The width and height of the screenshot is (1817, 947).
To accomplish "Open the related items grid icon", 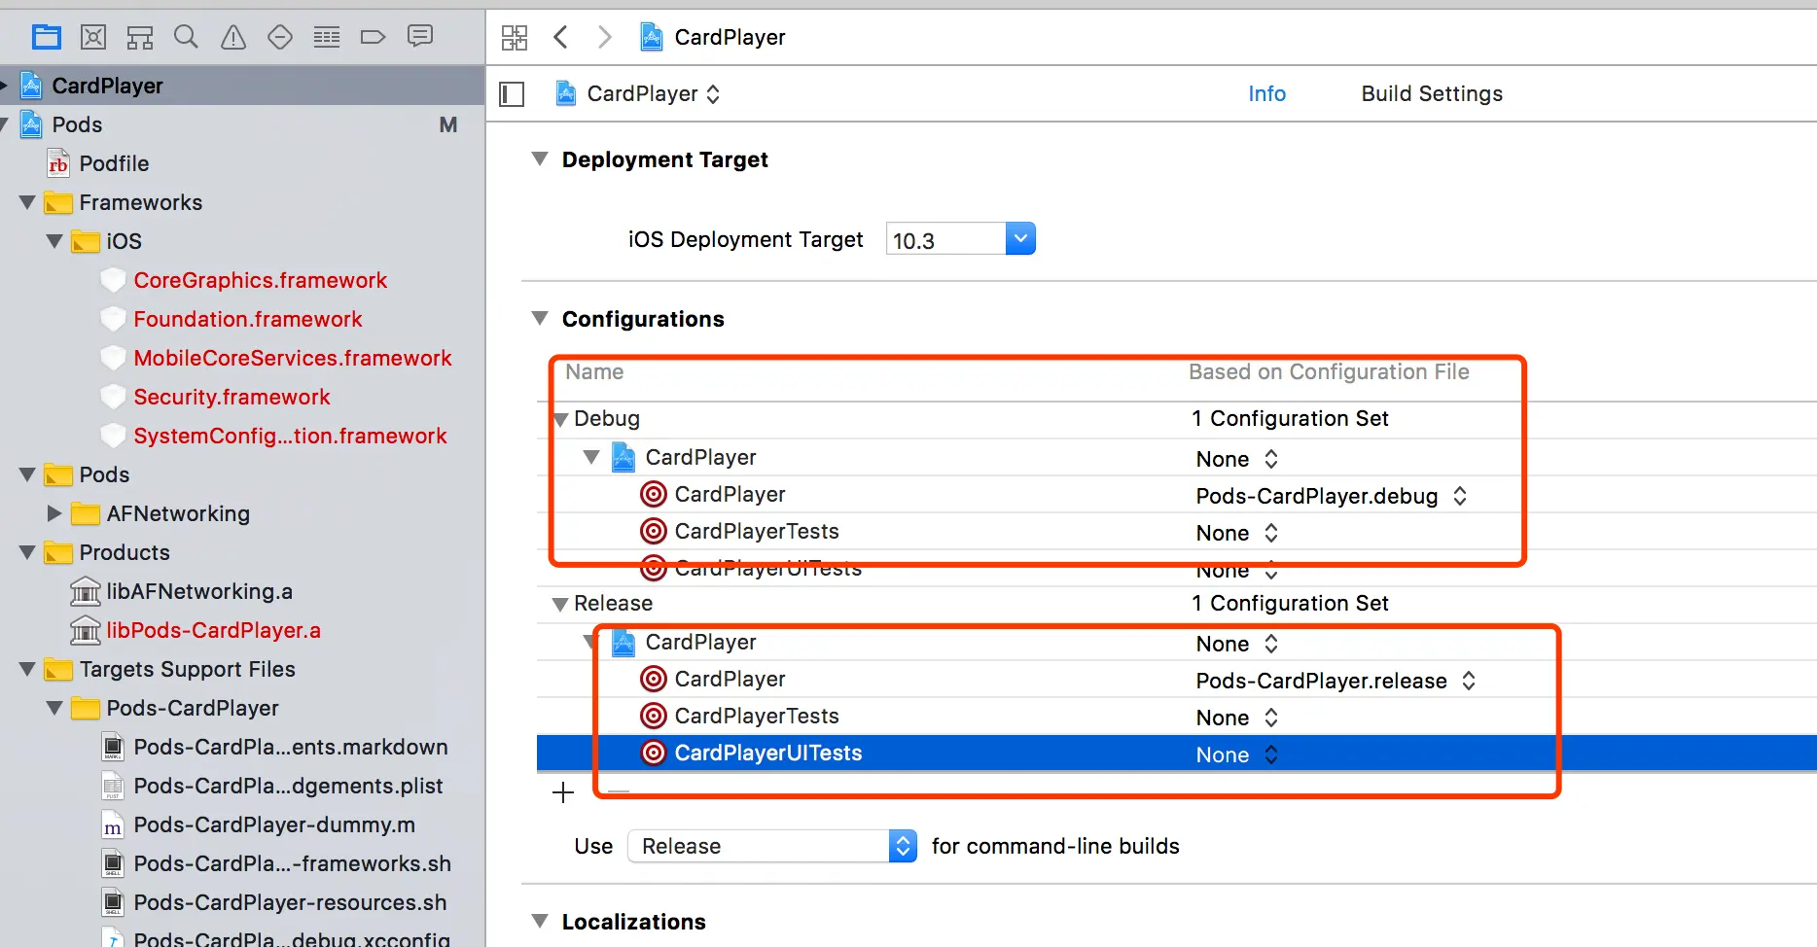I will (x=515, y=36).
